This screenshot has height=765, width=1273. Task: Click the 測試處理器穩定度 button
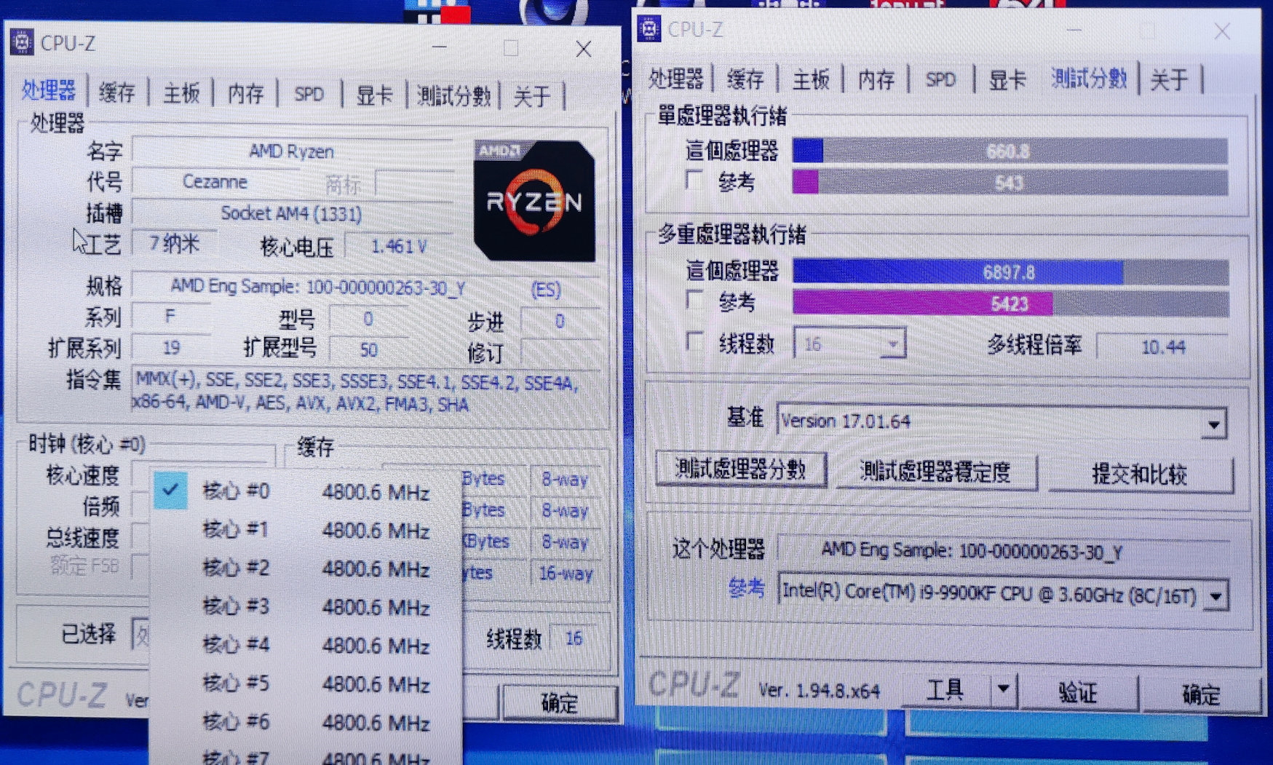pos(935,472)
